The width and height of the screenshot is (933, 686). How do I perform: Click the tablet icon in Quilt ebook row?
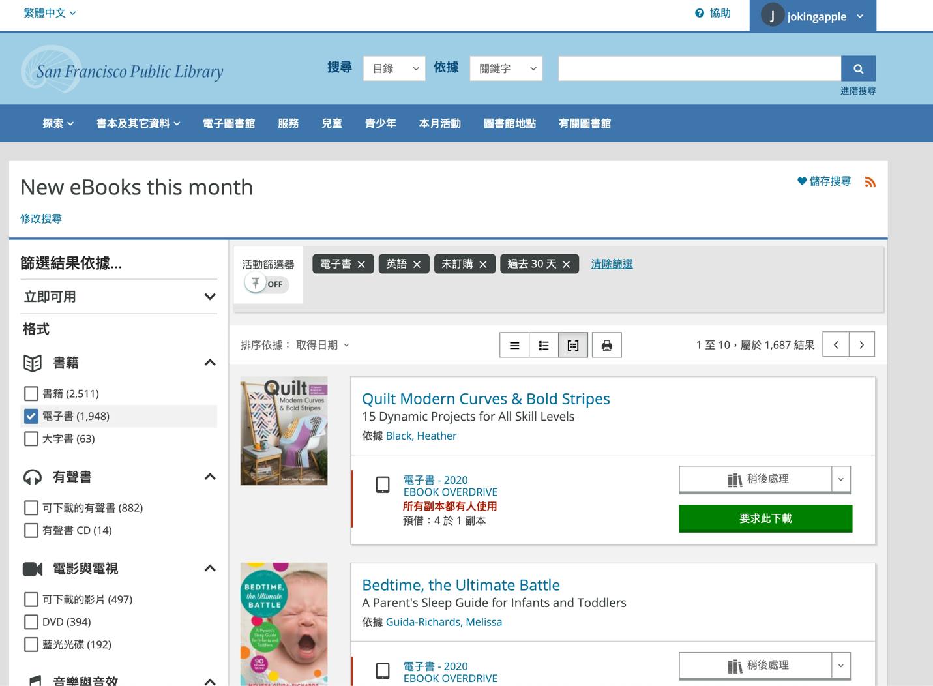(383, 485)
